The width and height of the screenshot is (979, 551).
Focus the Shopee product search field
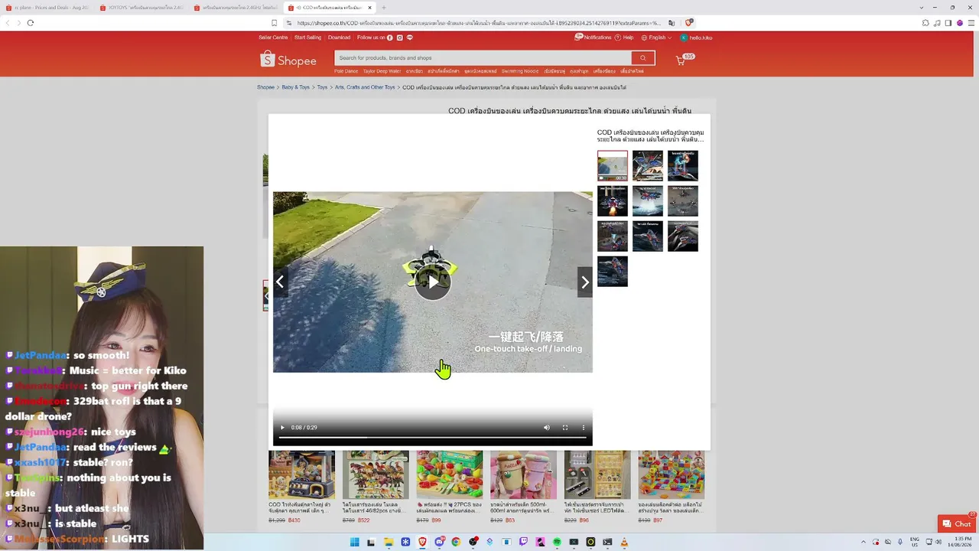[x=483, y=58]
